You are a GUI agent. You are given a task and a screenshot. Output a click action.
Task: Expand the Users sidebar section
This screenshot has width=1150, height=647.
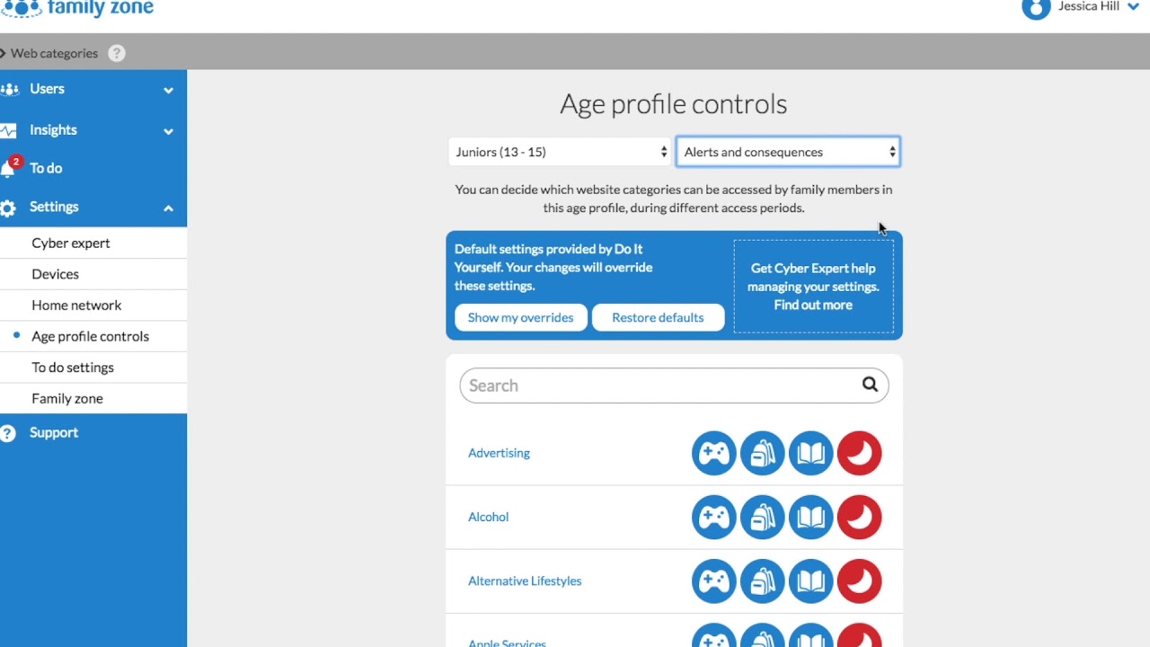coord(168,90)
